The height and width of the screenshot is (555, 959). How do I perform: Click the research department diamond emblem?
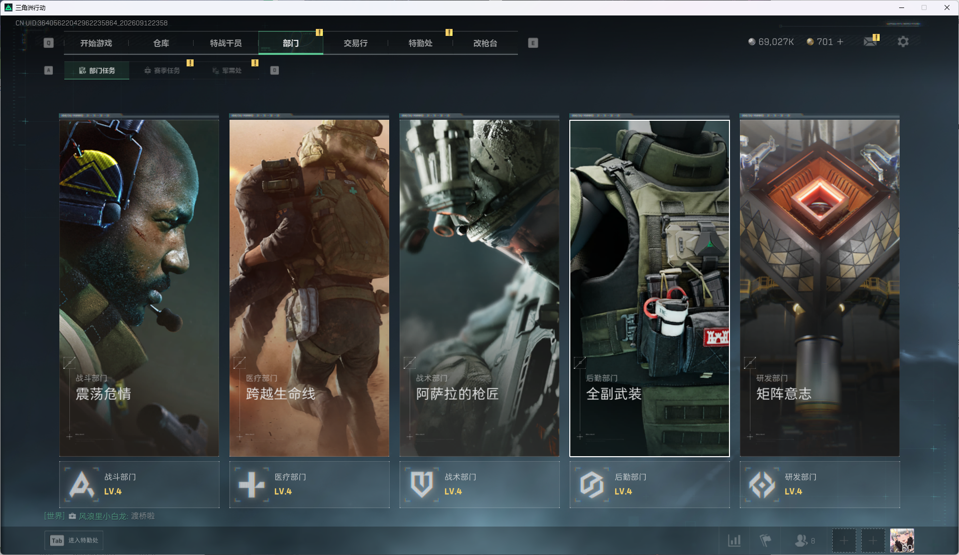coord(762,485)
